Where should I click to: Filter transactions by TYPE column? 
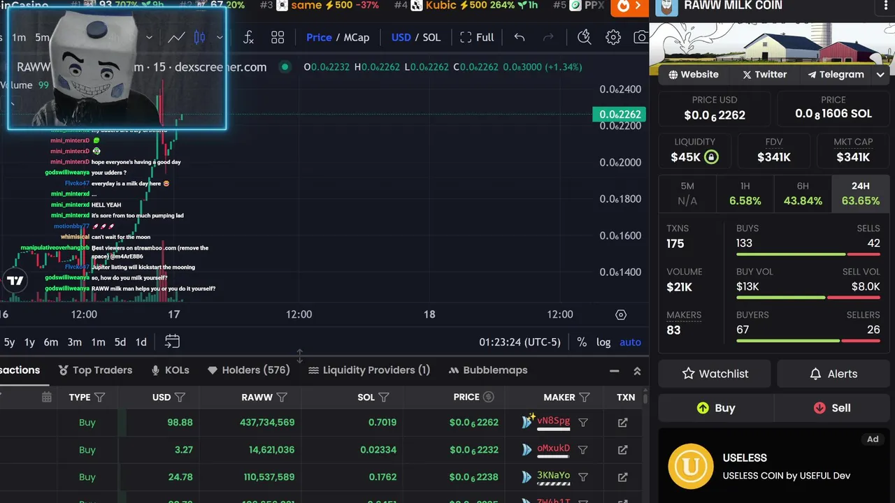click(x=100, y=398)
